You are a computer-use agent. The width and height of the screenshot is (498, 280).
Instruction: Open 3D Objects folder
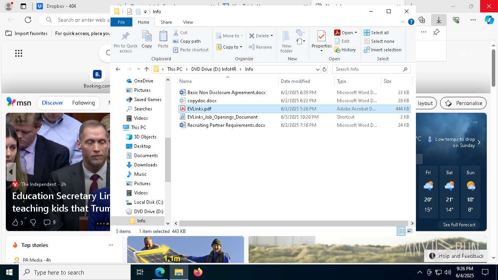(x=141, y=137)
